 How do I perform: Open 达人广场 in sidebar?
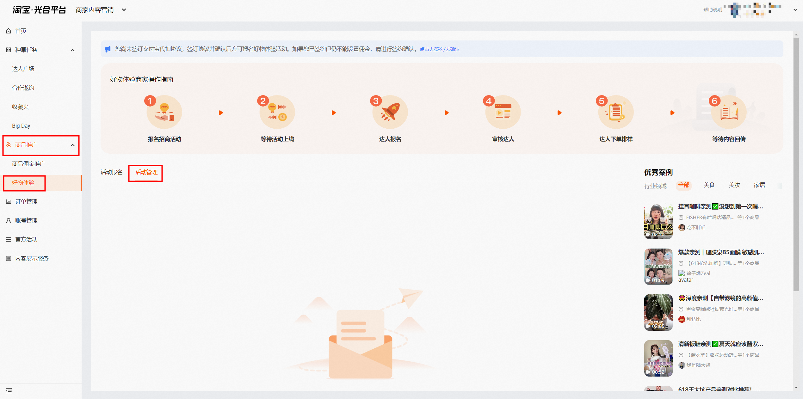(x=23, y=69)
